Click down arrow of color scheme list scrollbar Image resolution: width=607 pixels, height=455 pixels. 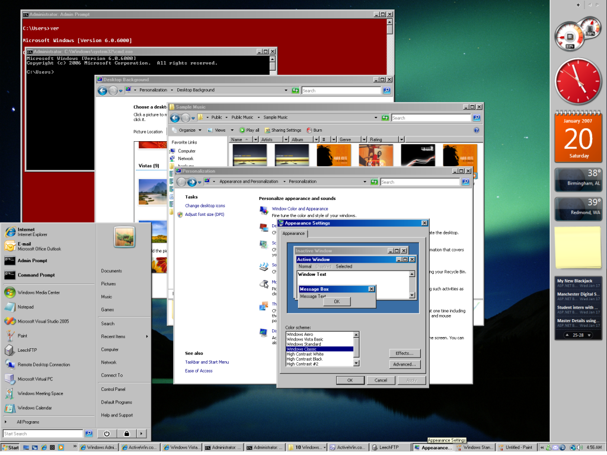point(356,363)
